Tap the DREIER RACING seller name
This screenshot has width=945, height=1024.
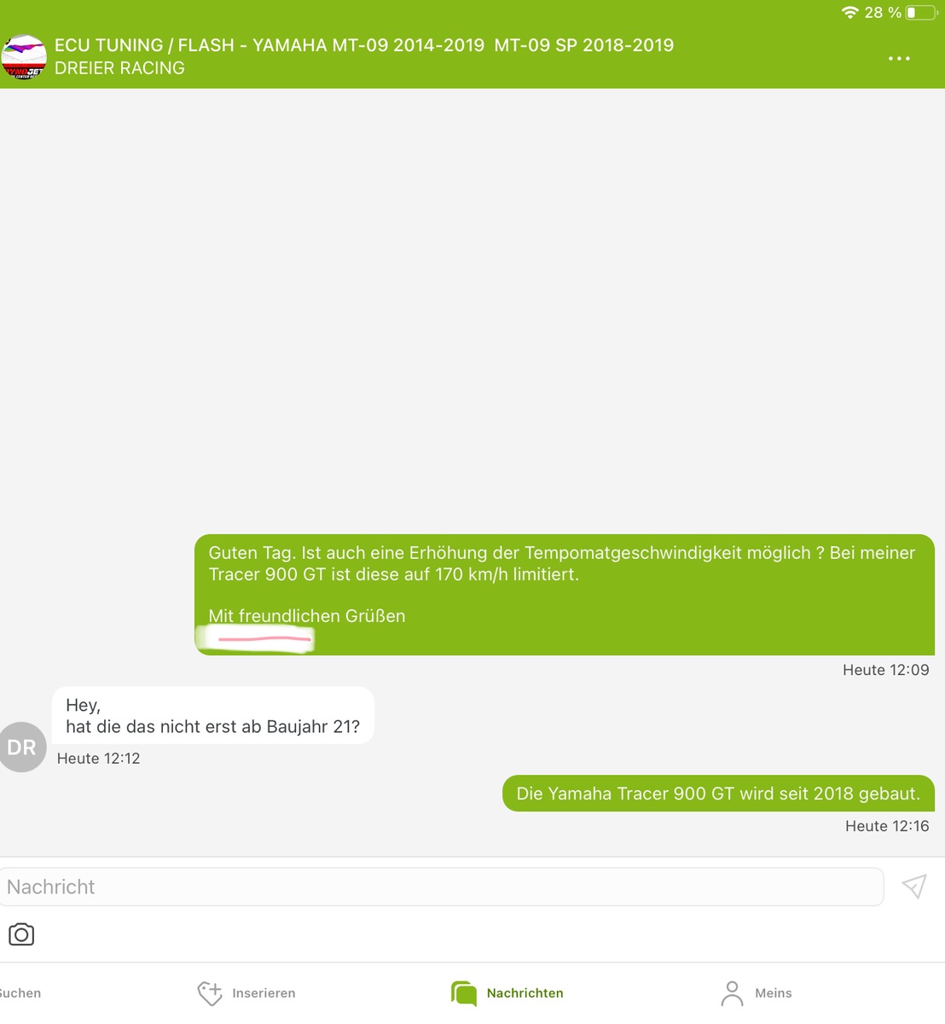(119, 68)
